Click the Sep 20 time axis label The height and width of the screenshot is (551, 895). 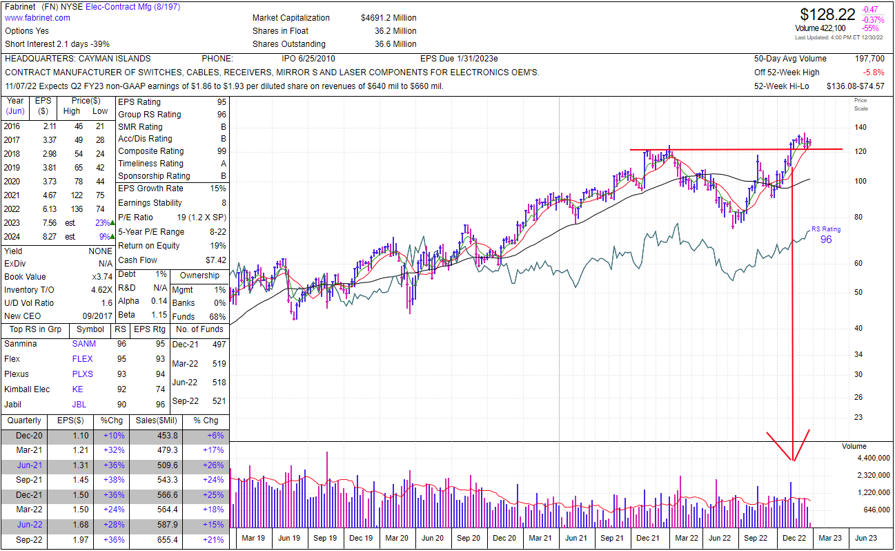coord(468,538)
